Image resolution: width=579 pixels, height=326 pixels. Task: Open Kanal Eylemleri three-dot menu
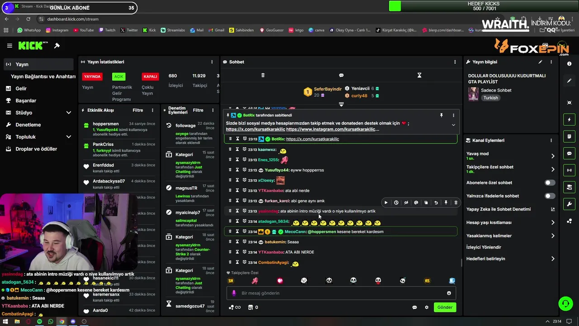(551, 140)
